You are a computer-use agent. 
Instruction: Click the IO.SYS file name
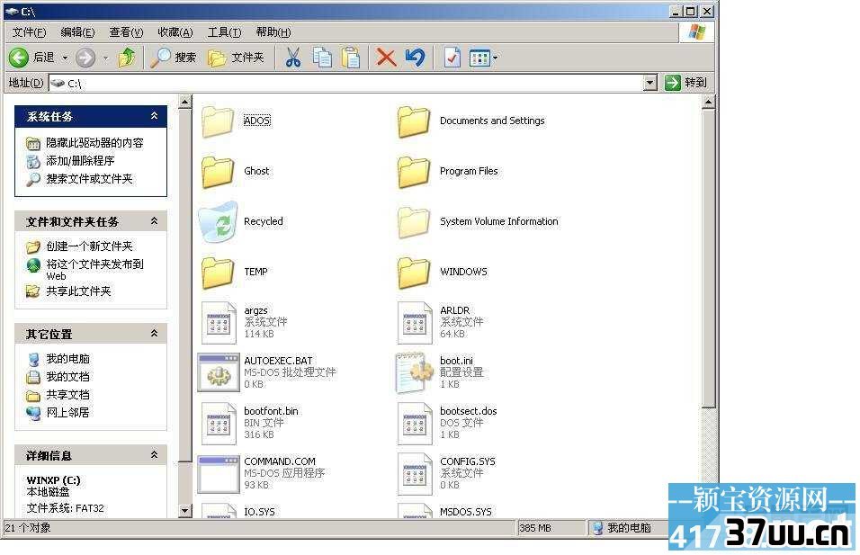coord(259,512)
